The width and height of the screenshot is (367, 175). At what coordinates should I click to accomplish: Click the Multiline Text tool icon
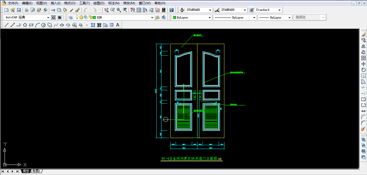click(x=118, y=25)
